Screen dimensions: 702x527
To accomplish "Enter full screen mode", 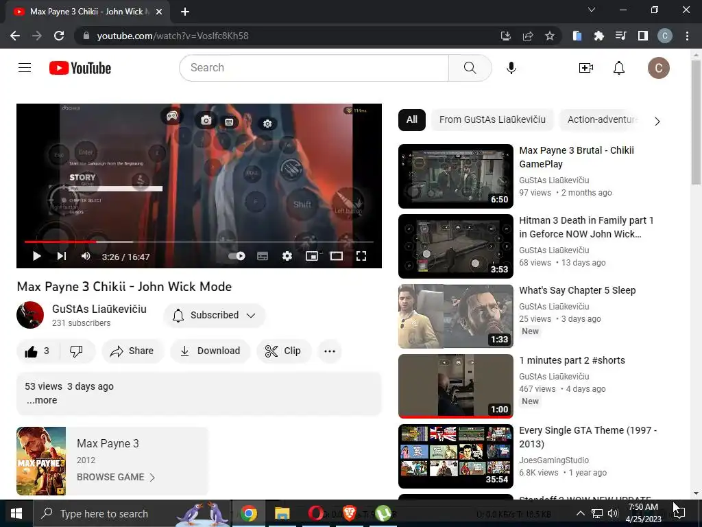I will (x=361, y=256).
